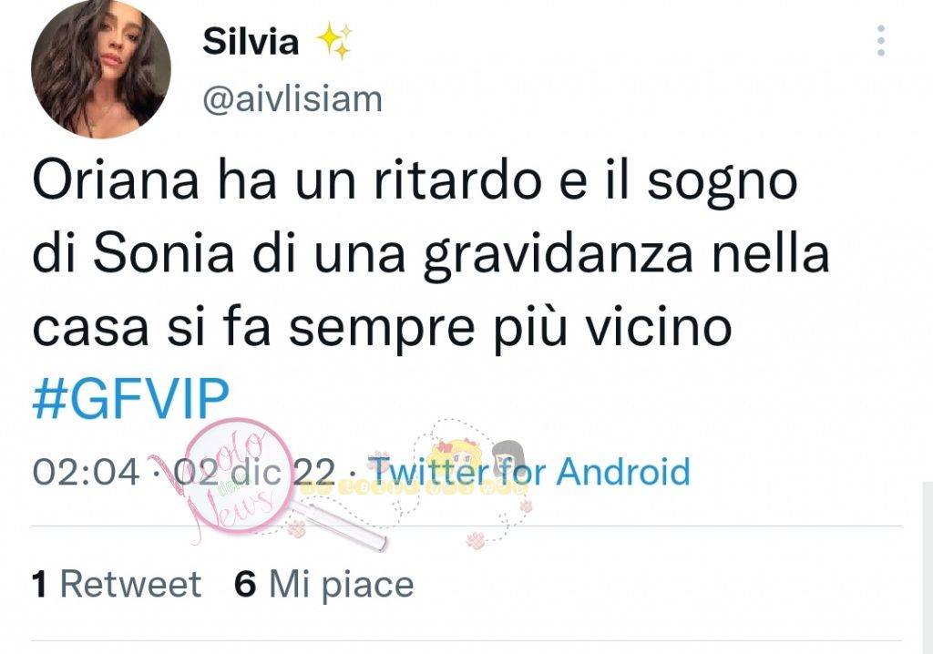Click the word gravidanza in the tweet
The width and height of the screenshot is (933, 654).
coord(559,255)
